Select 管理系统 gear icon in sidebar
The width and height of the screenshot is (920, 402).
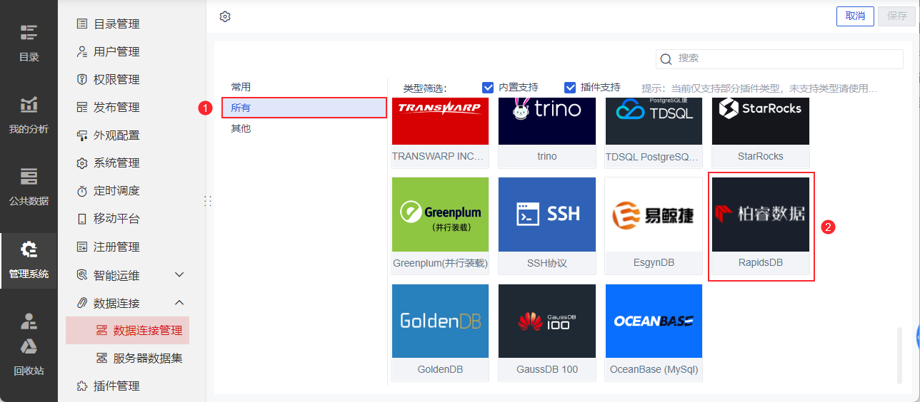coord(29,249)
